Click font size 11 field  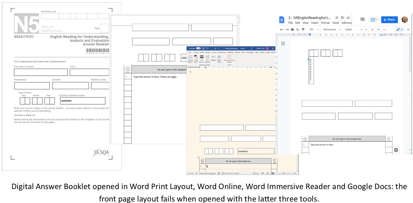(x=372, y=29)
